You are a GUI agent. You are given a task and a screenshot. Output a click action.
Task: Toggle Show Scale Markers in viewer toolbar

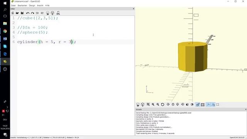click(213, 105)
